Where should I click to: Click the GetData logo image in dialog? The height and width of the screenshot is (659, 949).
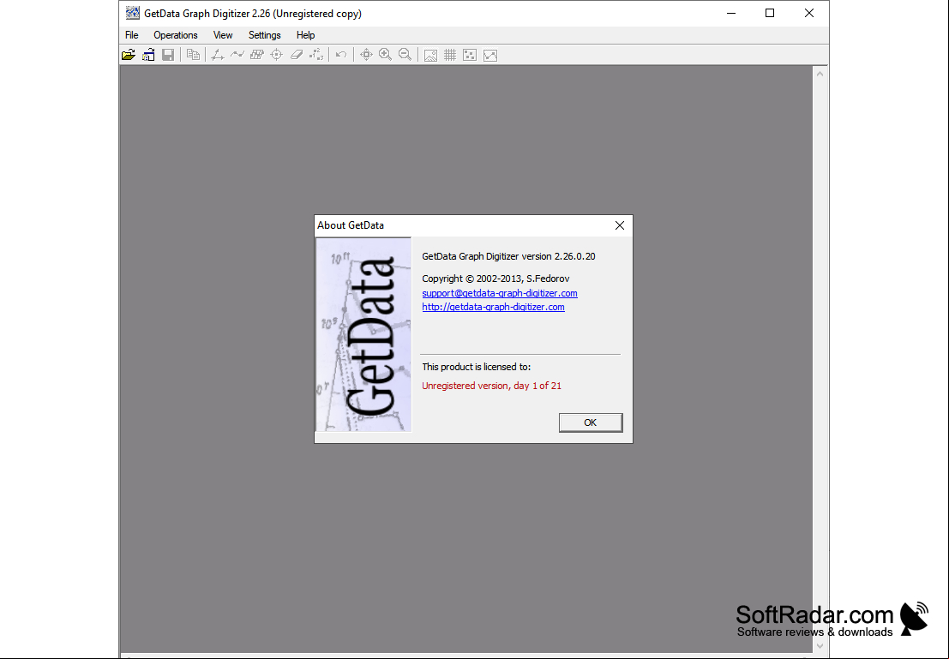coord(363,334)
